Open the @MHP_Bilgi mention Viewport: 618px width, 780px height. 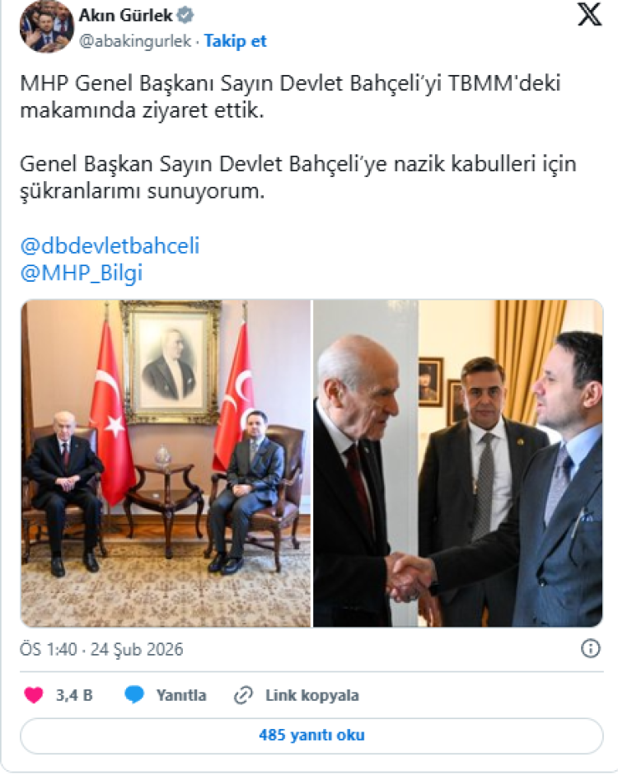coord(82,273)
